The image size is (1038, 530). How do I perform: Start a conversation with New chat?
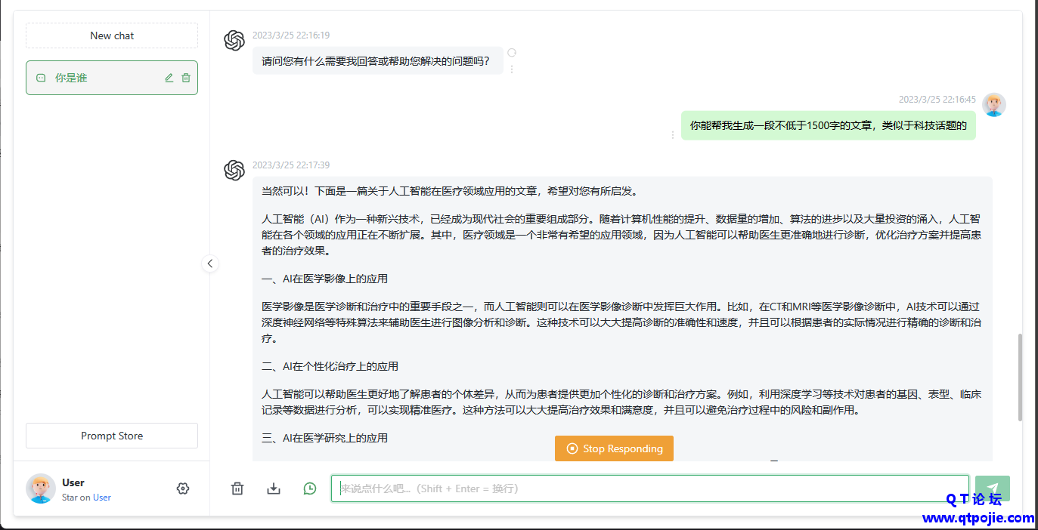pos(112,35)
